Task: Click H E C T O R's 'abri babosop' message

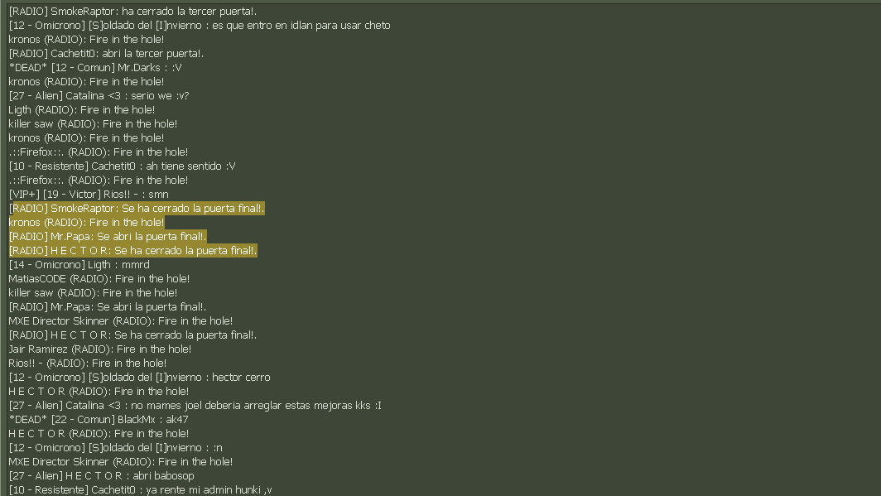Action: pyautogui.click(x=102, y=476)
